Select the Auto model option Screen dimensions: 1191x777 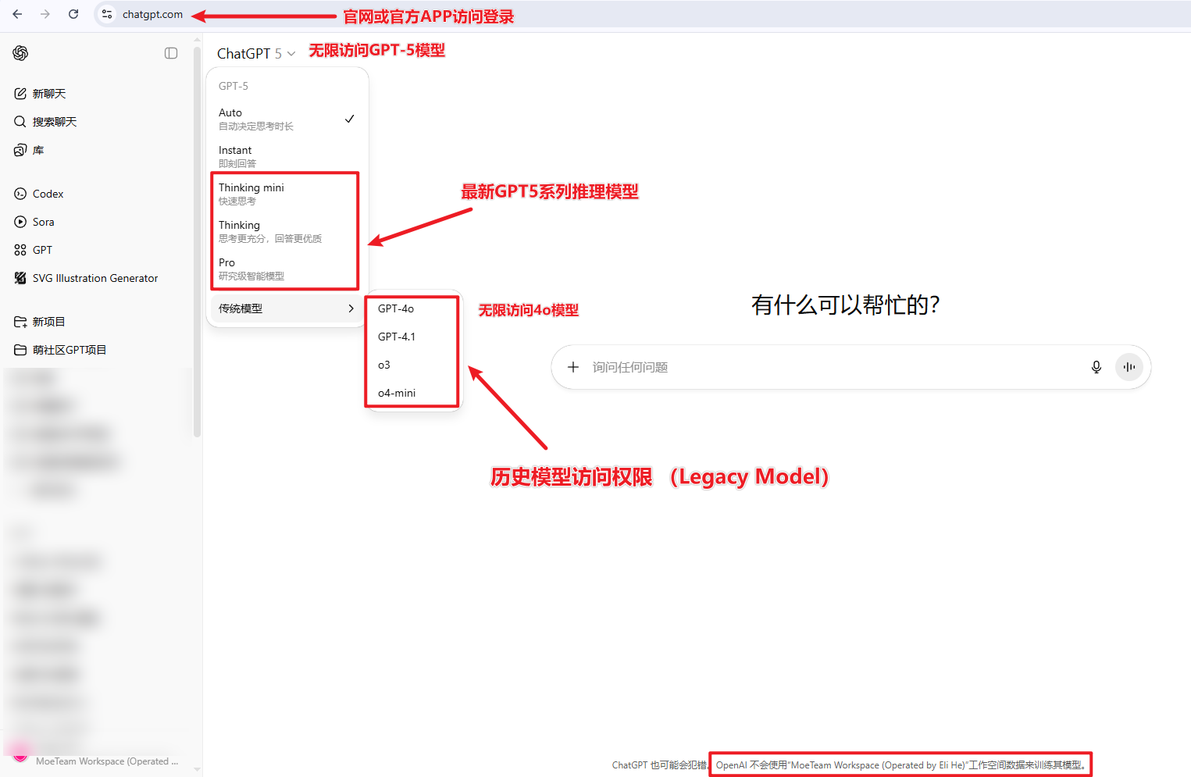(x=287, y=119)
